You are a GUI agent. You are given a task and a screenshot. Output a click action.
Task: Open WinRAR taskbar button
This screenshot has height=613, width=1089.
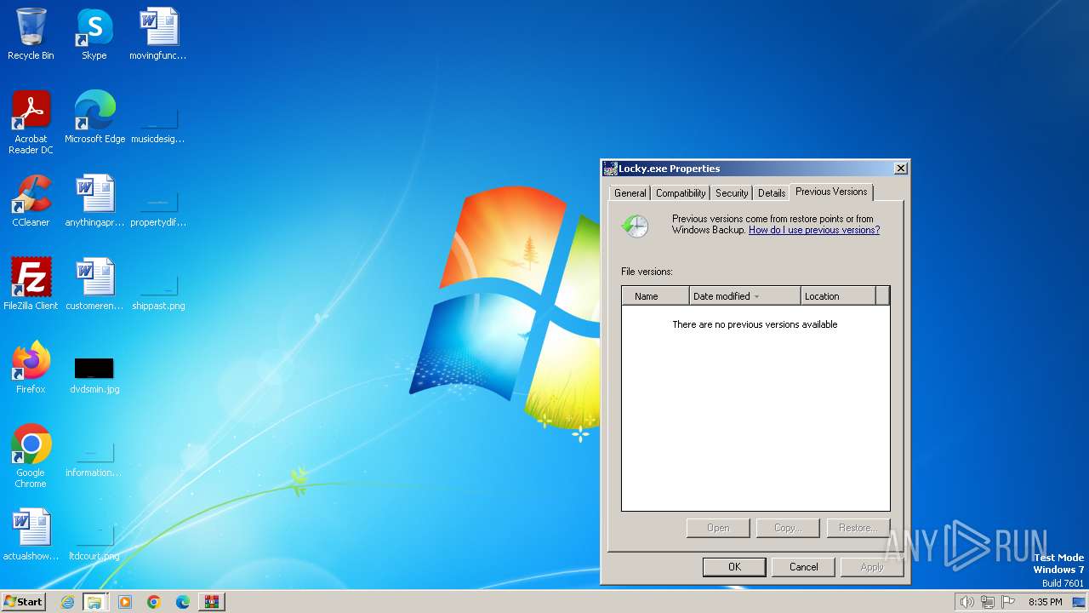(x=212, y=602)
